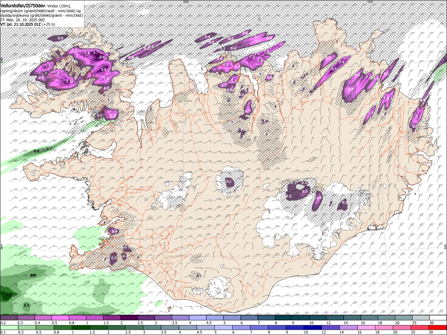Click the '3.6' snowfall value on the map

pos(342,62)
